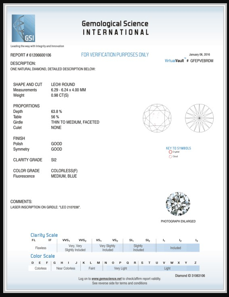Click 'See reverse side for terms' line
This screenshot has height=297, width=229.
[x=120, y=283]
